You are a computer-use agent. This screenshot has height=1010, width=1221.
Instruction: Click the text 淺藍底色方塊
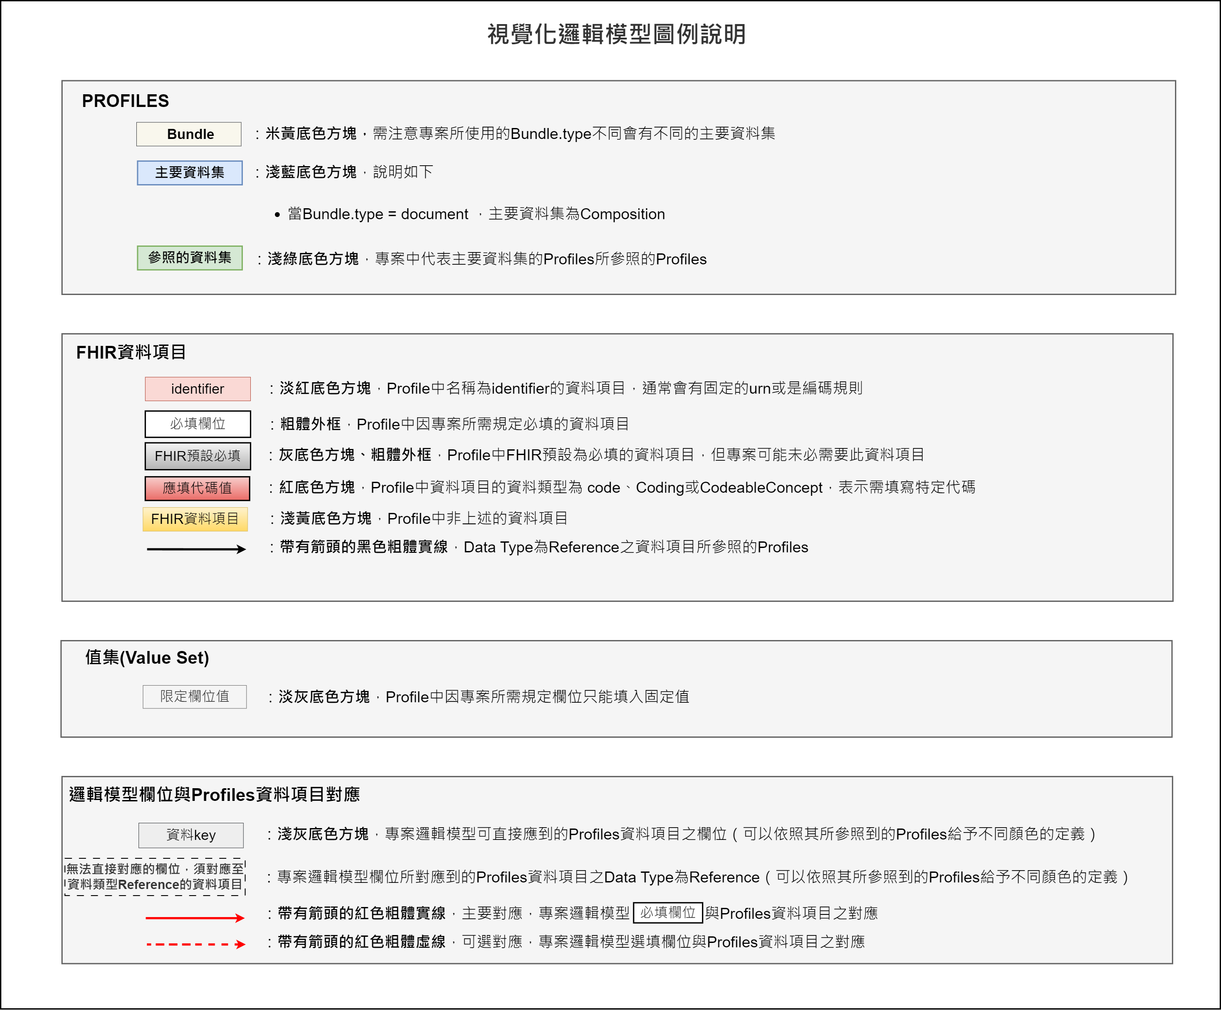(x=311, y=172)
